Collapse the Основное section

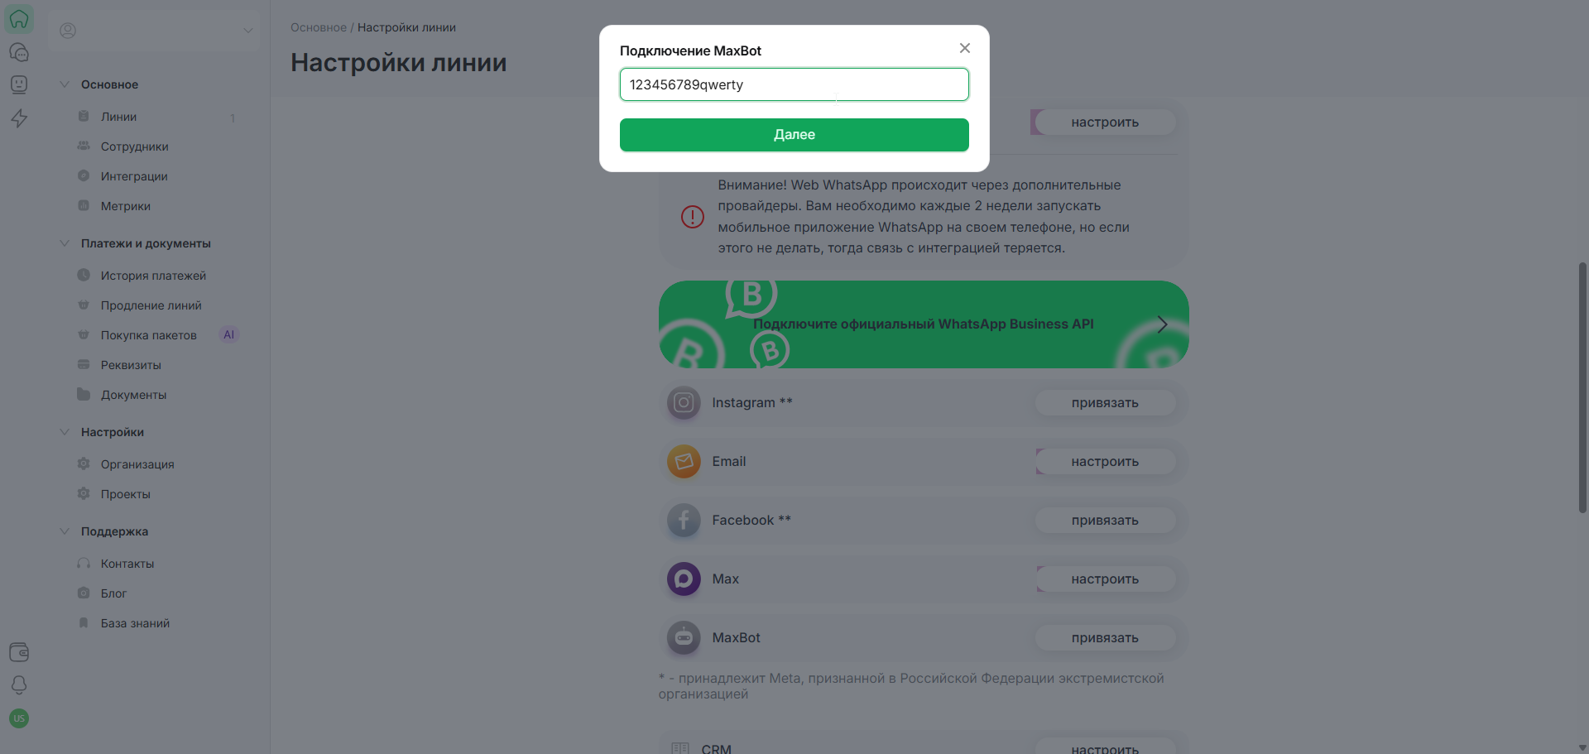(x=65, y=84)
